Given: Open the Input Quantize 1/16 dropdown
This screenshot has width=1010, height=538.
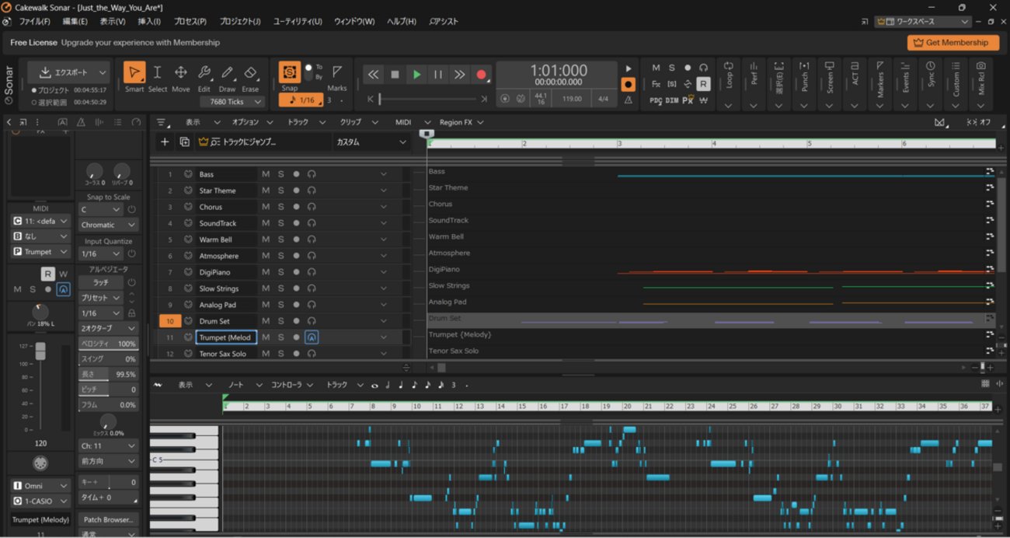Looking at the screenshot, I should 100,253.
